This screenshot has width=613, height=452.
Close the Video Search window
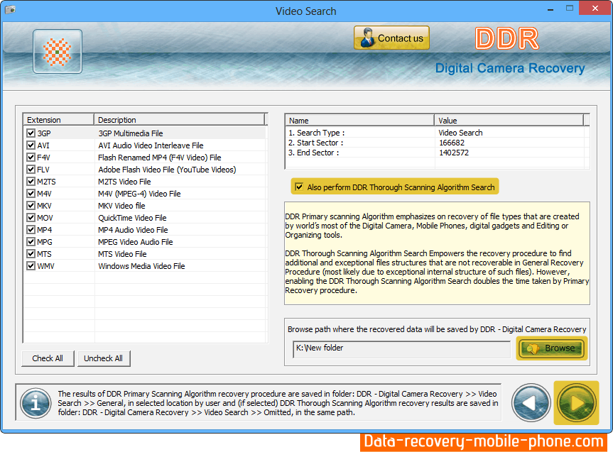[x=594, y=10]
